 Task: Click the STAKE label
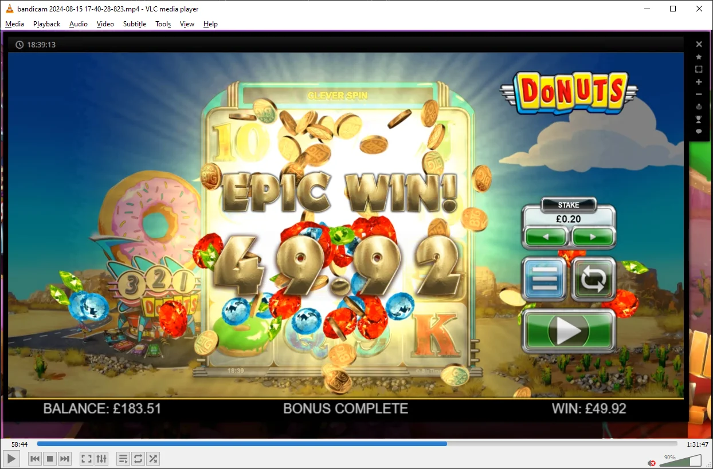(569, 204)
